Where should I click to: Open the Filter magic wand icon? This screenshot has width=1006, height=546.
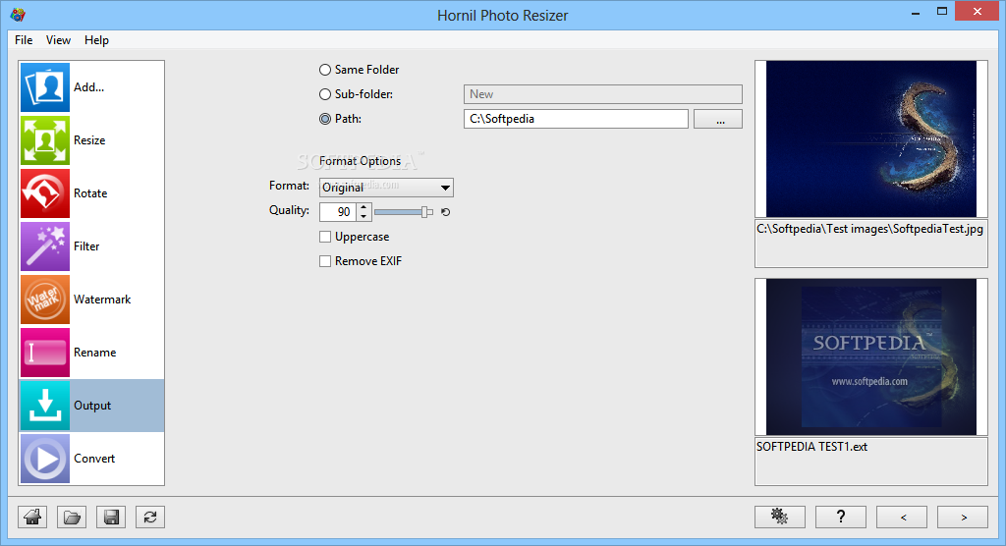(x=45, y=246)
